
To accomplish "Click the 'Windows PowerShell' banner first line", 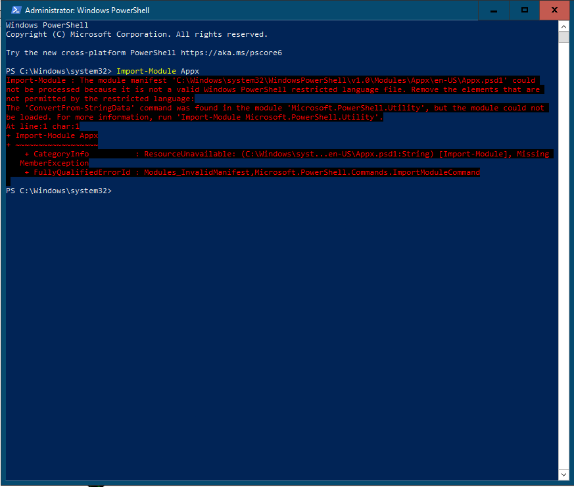I will pyautogui.click(x=47, y=25).
